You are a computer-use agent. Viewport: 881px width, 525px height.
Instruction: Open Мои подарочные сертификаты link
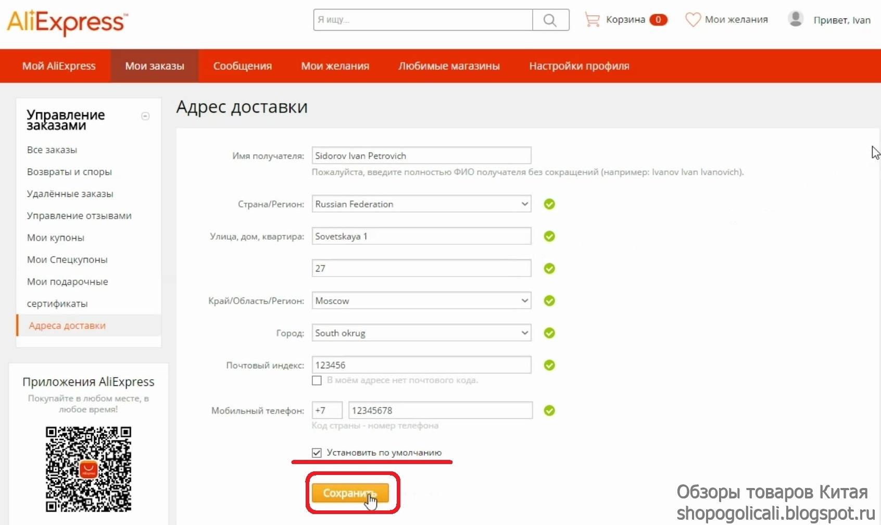68,292
